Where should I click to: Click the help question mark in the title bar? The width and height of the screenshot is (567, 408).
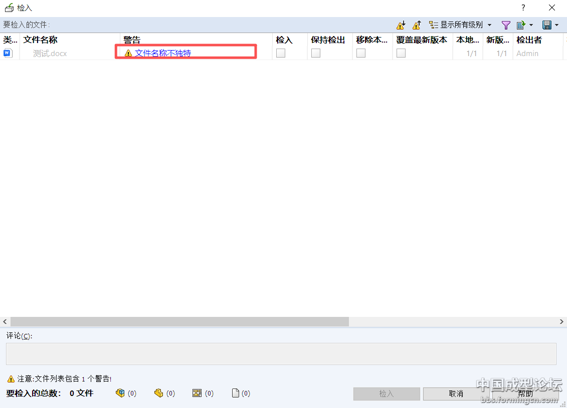point(523,8)
